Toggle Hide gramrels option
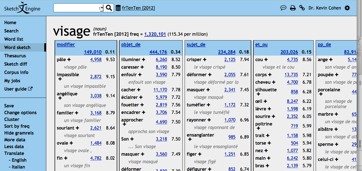Screen dimensions: 362x171 click(x=19, y=133)
